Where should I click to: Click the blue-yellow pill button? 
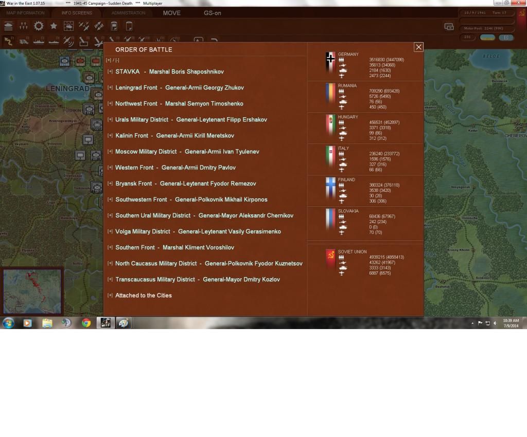point(487,37)
